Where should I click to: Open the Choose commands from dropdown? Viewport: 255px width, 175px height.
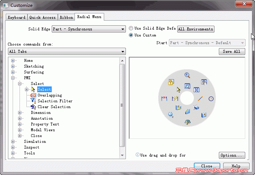[67, 52]
